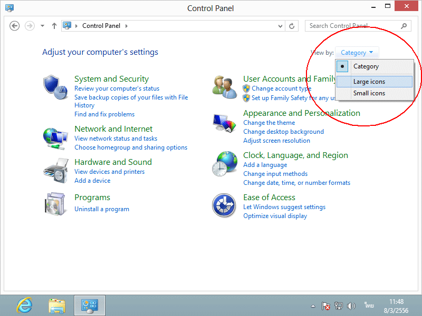Open the Network and Internet globe icon
This screenshot has height=316, width=422.
[x=55, y=139]
